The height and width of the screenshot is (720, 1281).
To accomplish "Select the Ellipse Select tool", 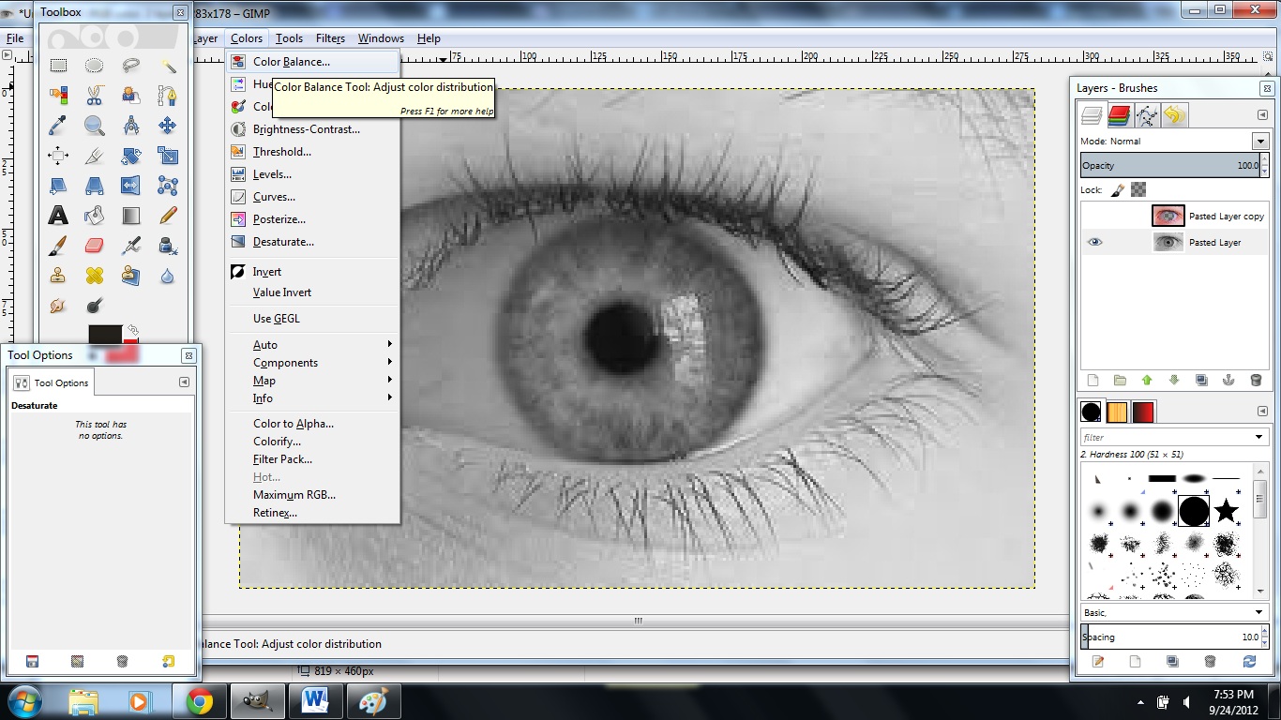I will pos(95,66).
